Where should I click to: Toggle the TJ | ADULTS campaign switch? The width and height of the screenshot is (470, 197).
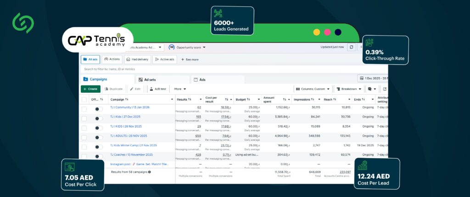click(x=98, y=138)
